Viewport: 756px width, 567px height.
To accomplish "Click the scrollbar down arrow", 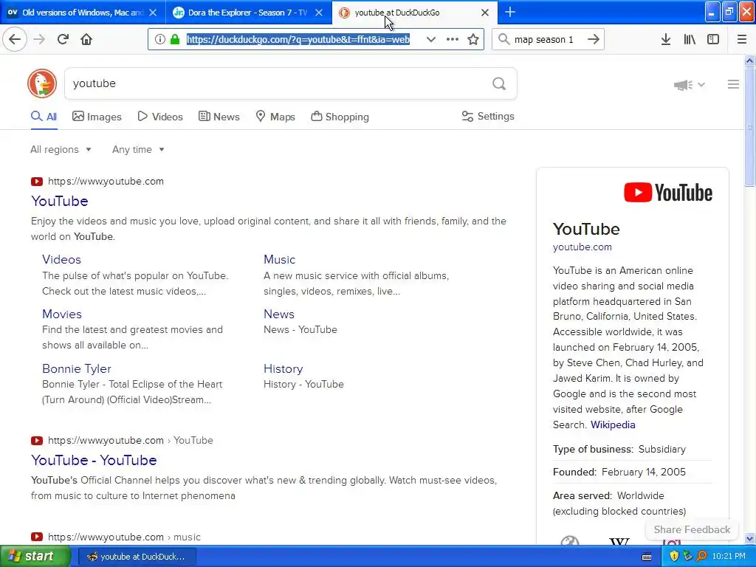I will tap(749, 538).
